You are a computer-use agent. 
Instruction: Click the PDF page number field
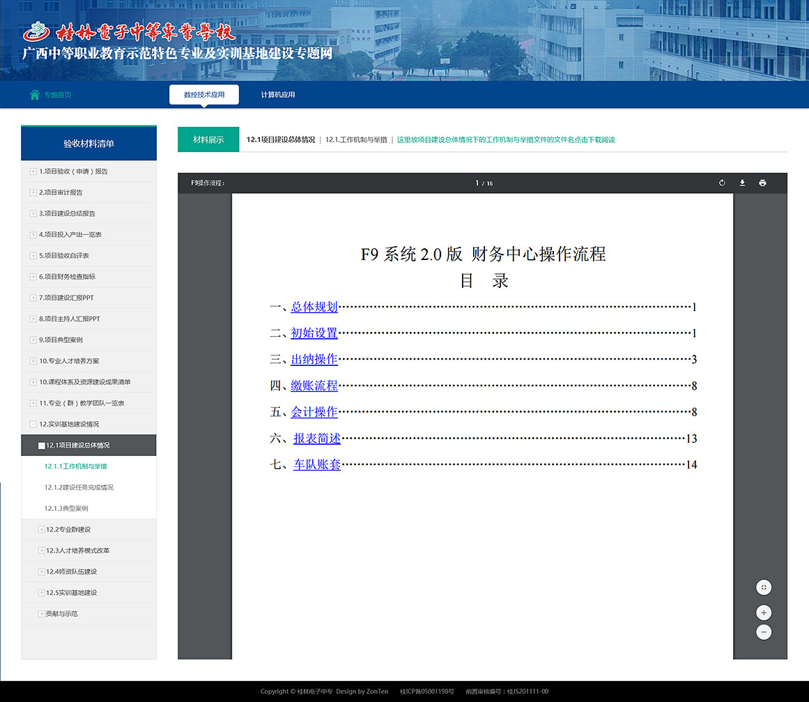[477, 183]
